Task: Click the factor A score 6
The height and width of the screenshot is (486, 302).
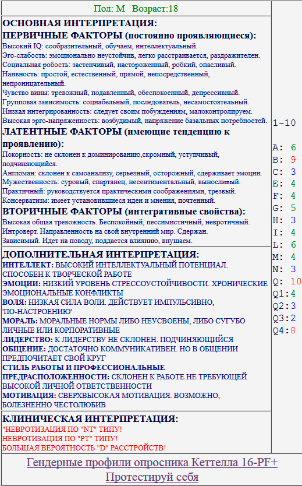Action: coord(293,147)
